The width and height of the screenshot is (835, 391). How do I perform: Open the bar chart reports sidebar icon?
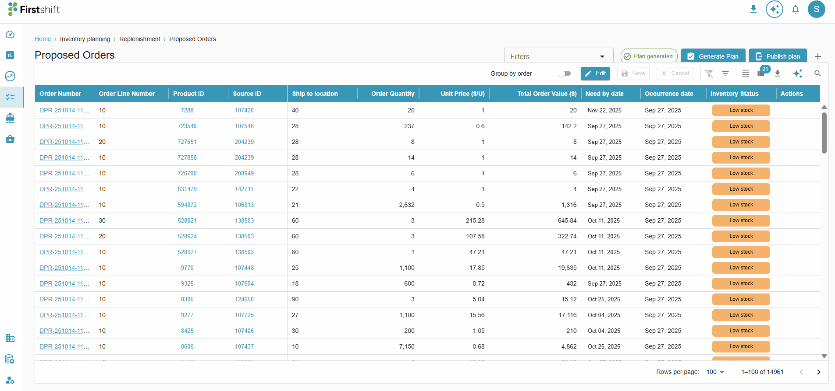(x=10, y=55)
